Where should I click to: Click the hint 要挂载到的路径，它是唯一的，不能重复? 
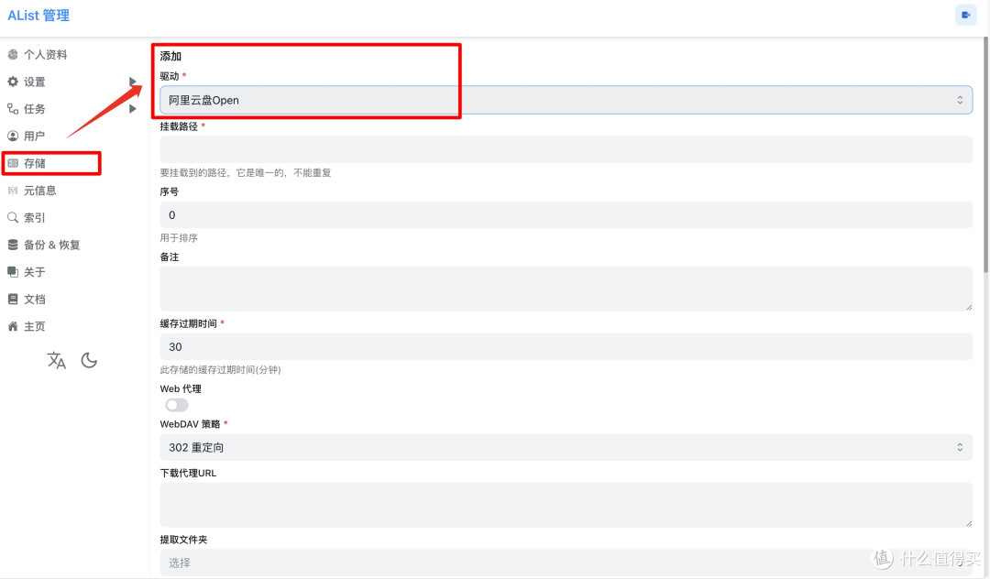click(x=246, y=172)
